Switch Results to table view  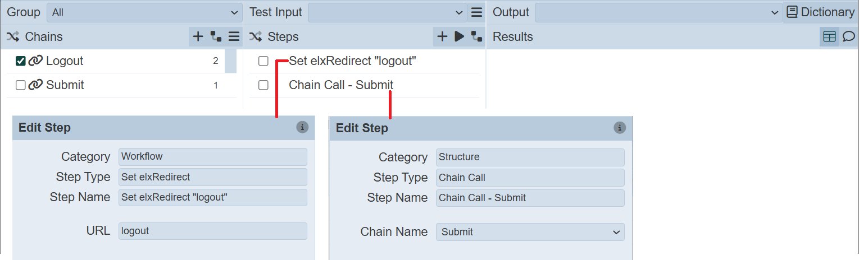point(829,37)
